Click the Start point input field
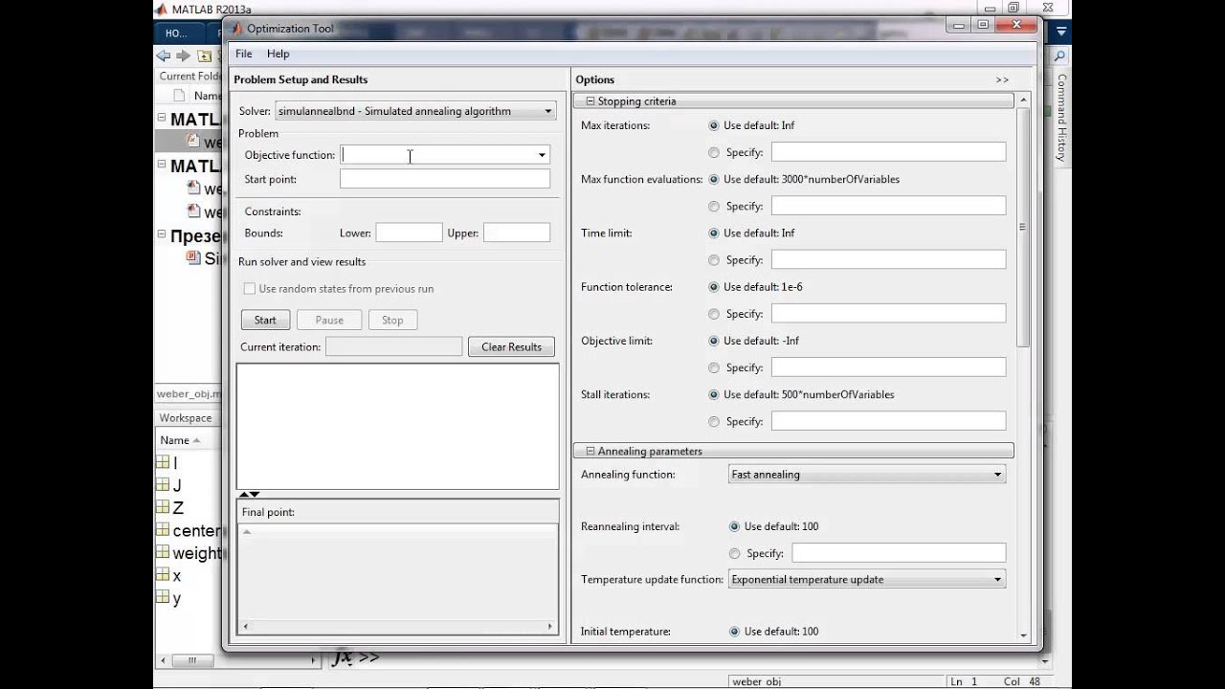The height and width of the screenshot is (689, 1225). pyautogui.click(x=445, y=179)
